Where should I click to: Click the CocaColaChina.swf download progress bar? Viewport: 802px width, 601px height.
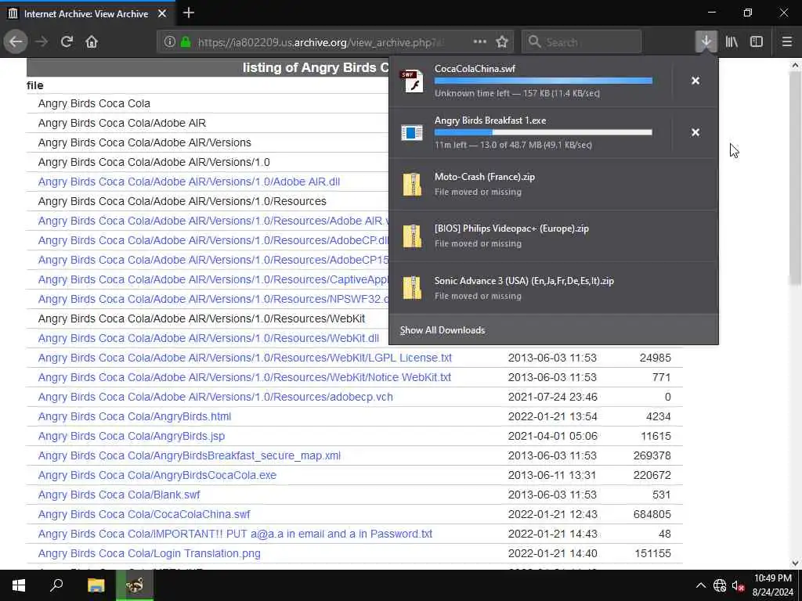(x=544, y=81)
